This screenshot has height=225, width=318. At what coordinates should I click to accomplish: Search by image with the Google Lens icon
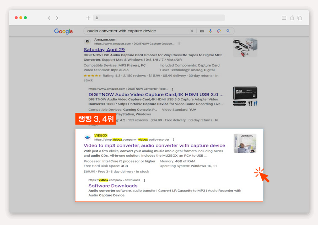tap(219, 31)
